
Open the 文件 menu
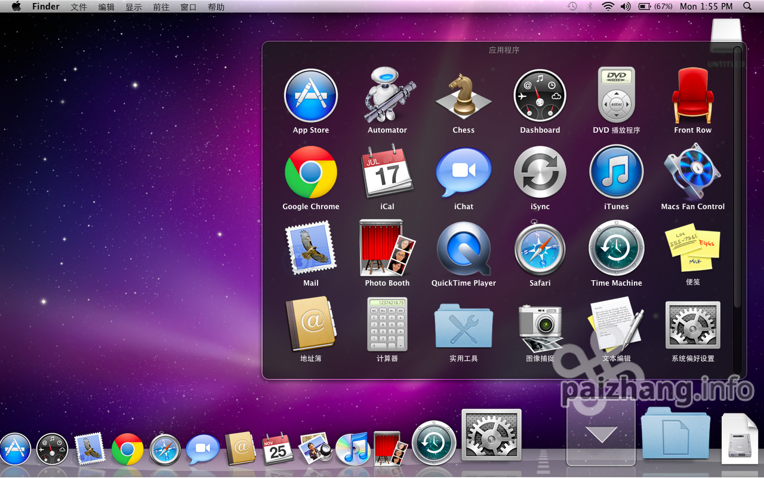(x=79, y=7)
